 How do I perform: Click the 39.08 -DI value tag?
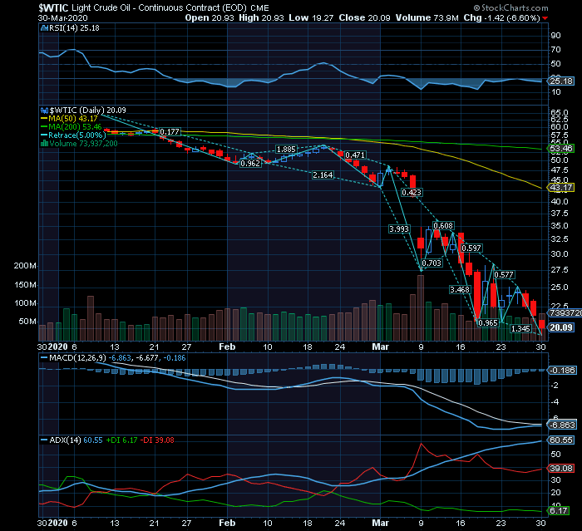coord(561,469)
